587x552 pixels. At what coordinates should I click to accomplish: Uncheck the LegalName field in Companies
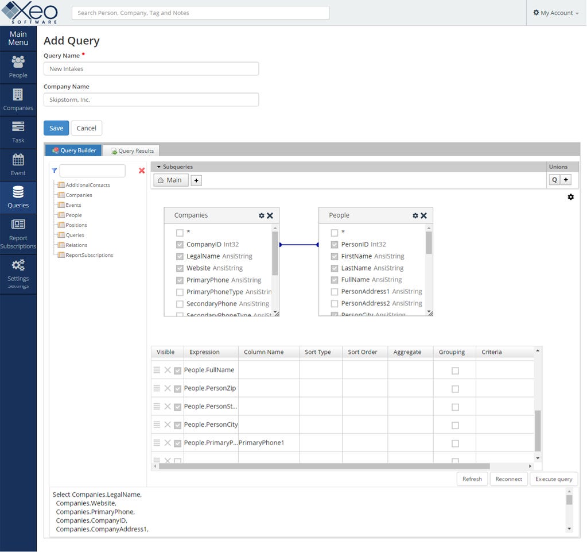(x=180, y=256)
